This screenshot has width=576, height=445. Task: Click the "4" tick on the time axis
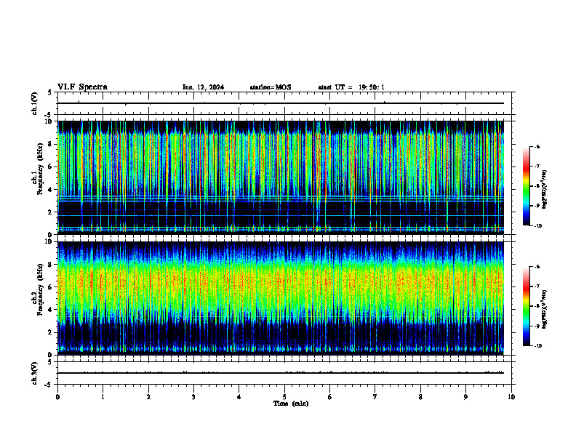(x=239, y=397)
